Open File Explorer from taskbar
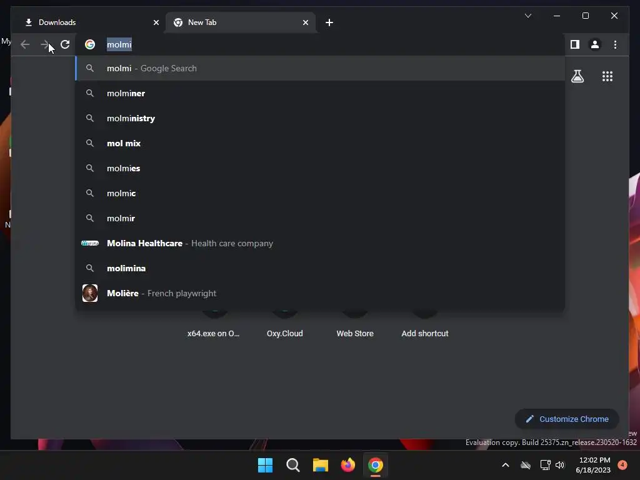This screenshot has width=640, height=480. tap(321, 465)
